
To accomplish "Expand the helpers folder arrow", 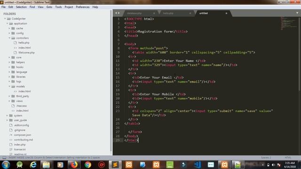I will coord(9,62).
